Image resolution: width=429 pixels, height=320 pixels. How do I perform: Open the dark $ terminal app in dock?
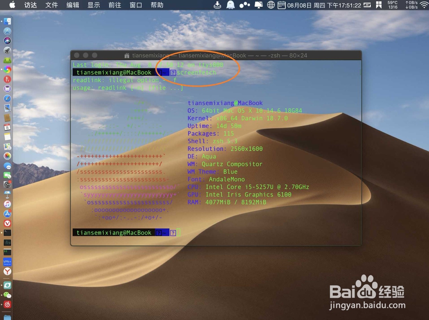7,252
